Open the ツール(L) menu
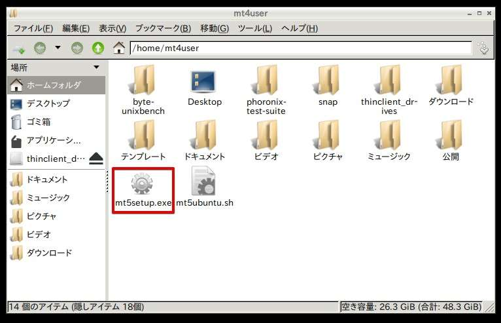Screen dimensions: 501x323 pos(255,28)
